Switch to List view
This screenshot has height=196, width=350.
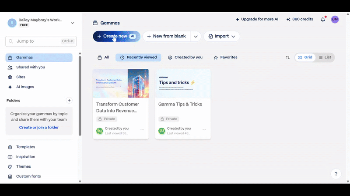[325, 57]
